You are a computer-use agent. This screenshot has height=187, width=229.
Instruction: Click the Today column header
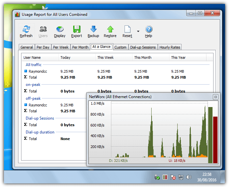click(x=77, y=57)
